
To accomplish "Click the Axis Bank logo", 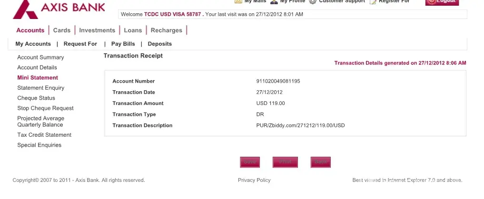I will pos(59,8).
